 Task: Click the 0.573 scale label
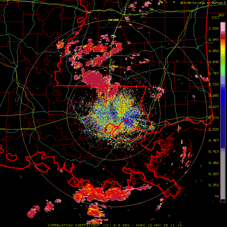(x=214, y=118)
